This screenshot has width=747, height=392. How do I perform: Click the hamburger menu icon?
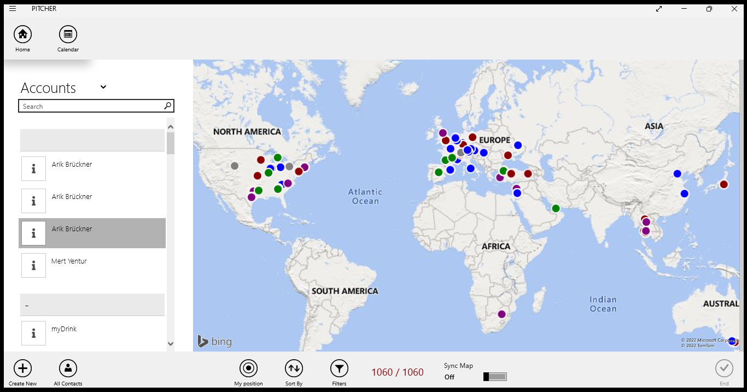point(13,9)
